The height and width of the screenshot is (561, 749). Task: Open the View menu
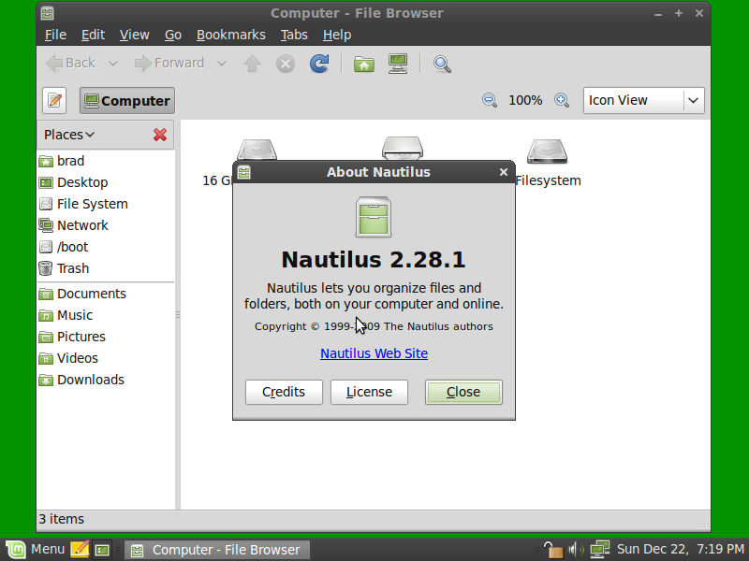tap(134, 35)
